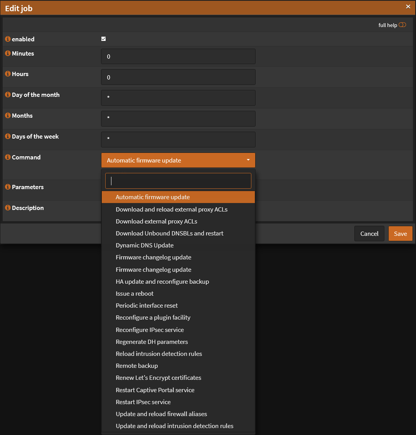Choose Dynamic DNS Update option
The width and height of the screenshot is (416, 435).
tap(145, 245)
